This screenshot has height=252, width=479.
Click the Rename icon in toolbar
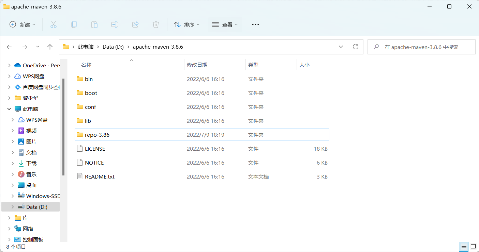pyautogui.click(x=115, y=24)
